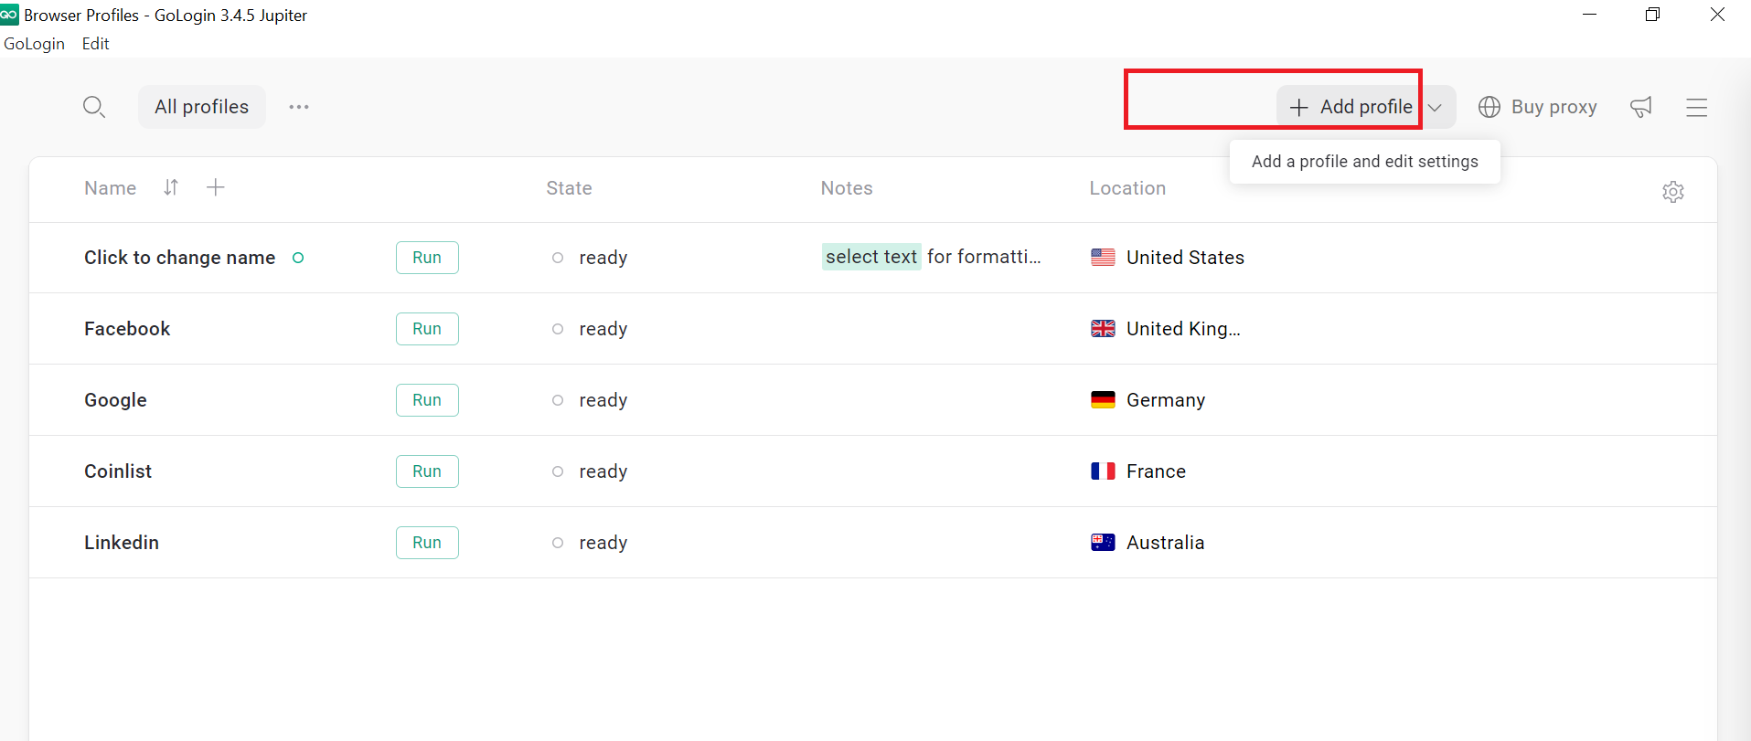Click the United Kingdom flag icon
This screenshot has width=1751, height=741.
[1103, 329]
